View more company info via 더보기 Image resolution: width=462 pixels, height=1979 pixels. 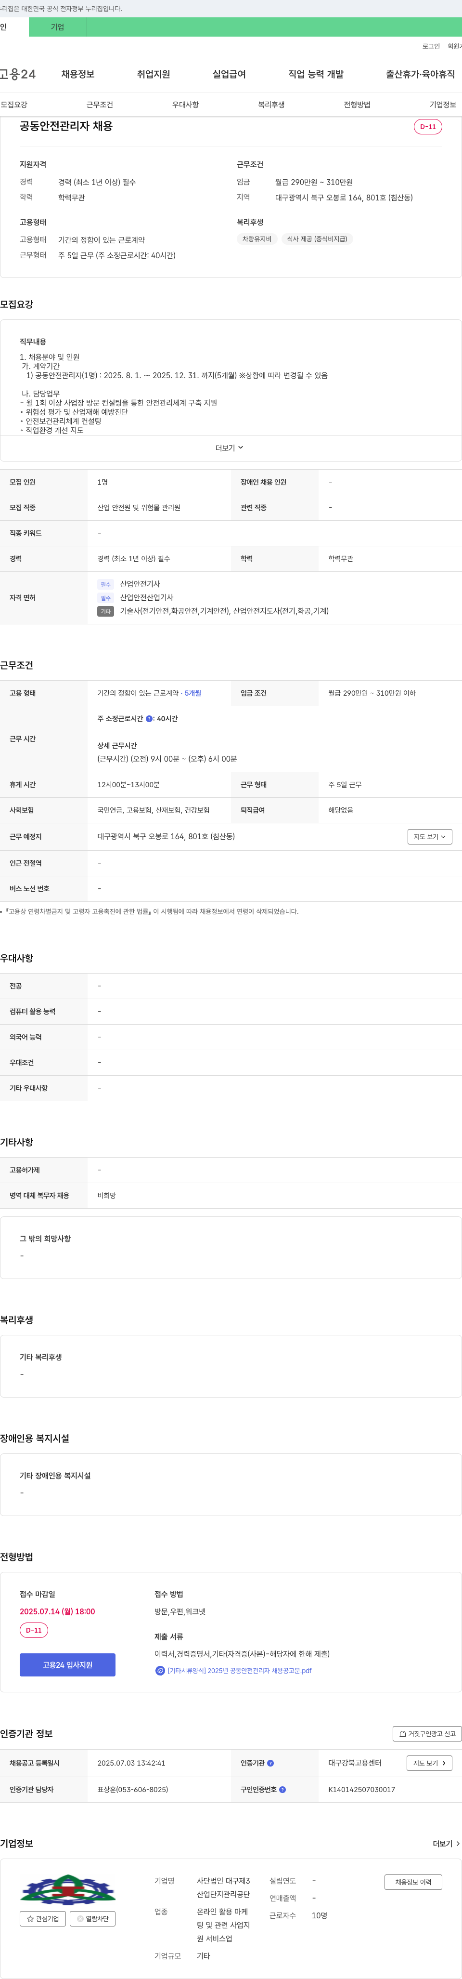(x=447, y=1843)
